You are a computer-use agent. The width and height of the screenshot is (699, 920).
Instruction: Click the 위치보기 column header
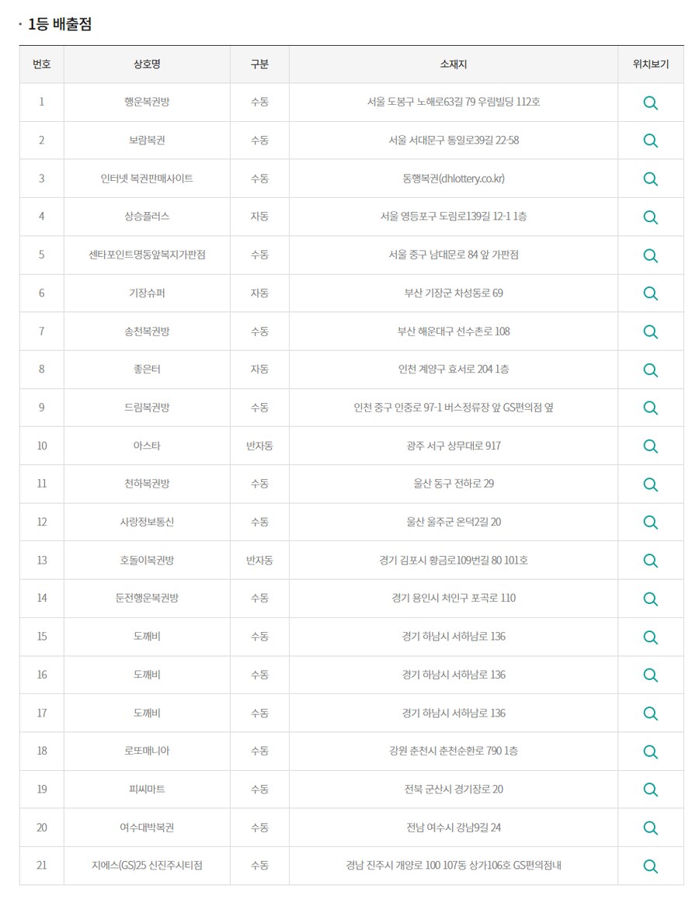coord(649,65)
